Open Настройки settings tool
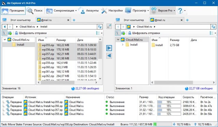This screenshot has height=127, width=218. click(112, 10)
